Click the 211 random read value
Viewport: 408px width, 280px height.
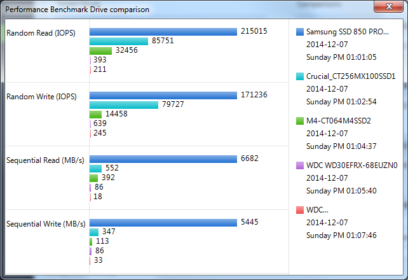pos(100,69)
